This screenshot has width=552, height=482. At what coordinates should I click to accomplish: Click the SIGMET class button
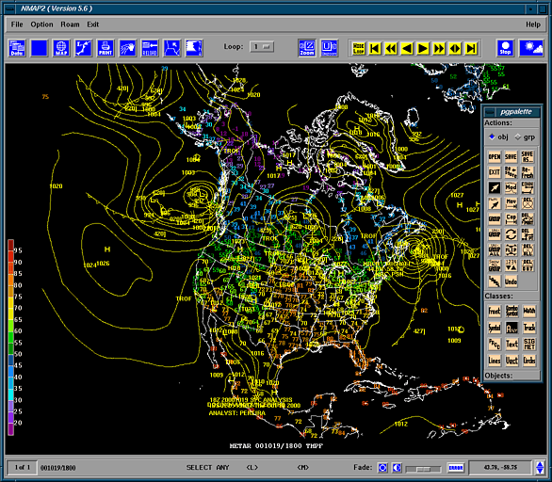point(529,345)
